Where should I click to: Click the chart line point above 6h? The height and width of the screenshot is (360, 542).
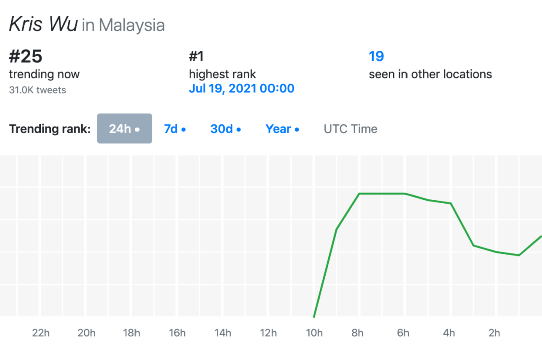pos(404,194)
